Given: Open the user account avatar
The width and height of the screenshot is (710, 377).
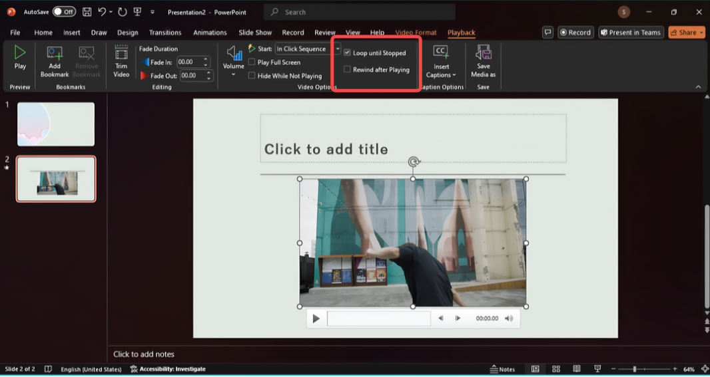Looking at the screenshot, I should tap(624, 12).
